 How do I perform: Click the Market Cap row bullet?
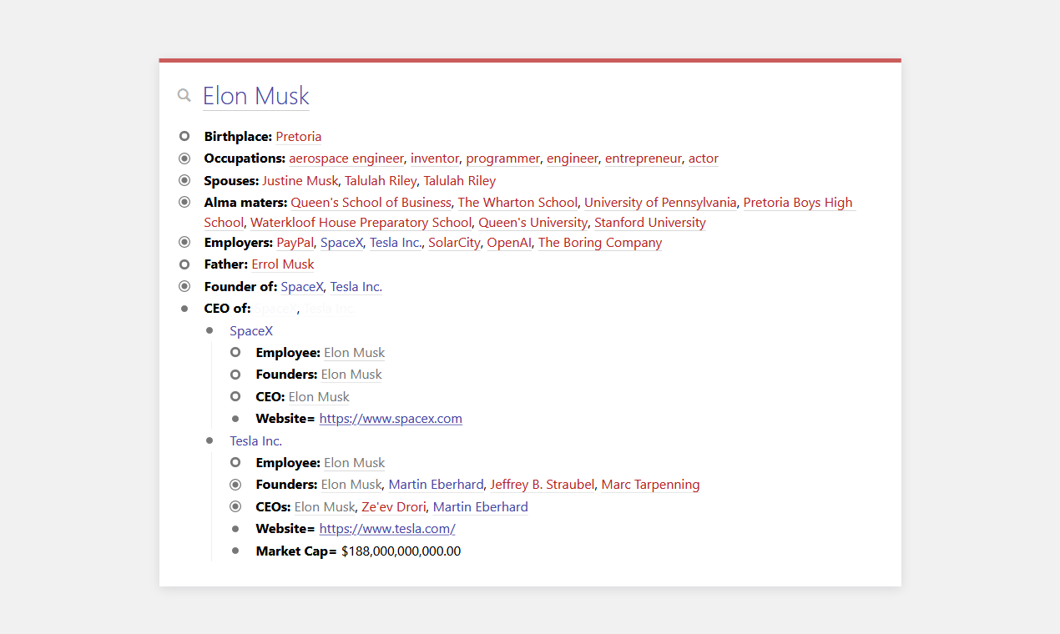tap(235, 551)
